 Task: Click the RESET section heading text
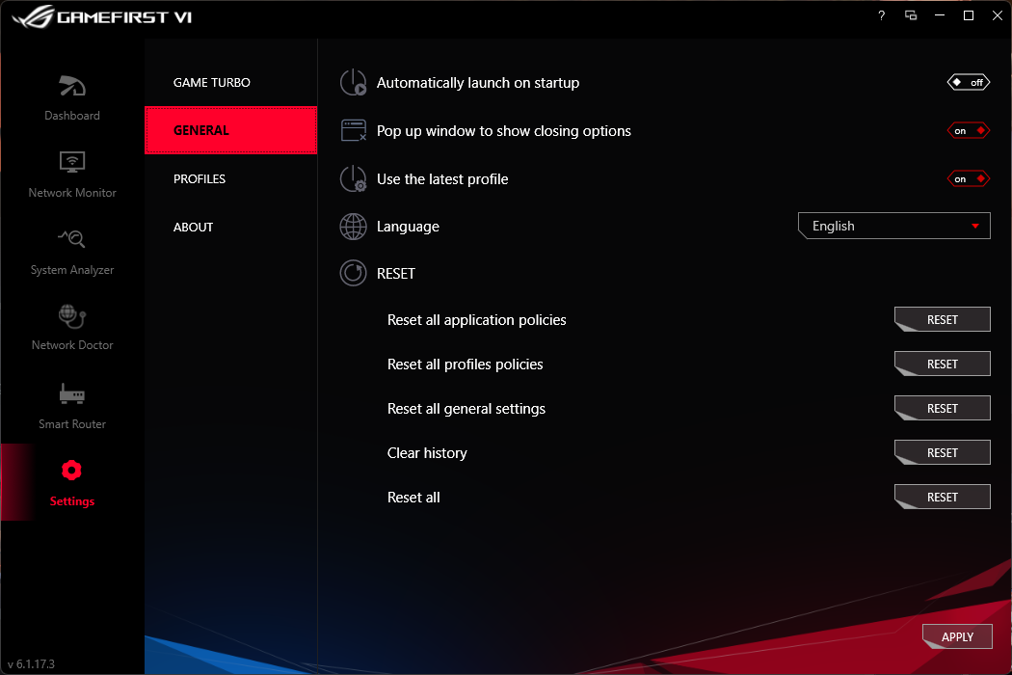click(x=395, y=274)
